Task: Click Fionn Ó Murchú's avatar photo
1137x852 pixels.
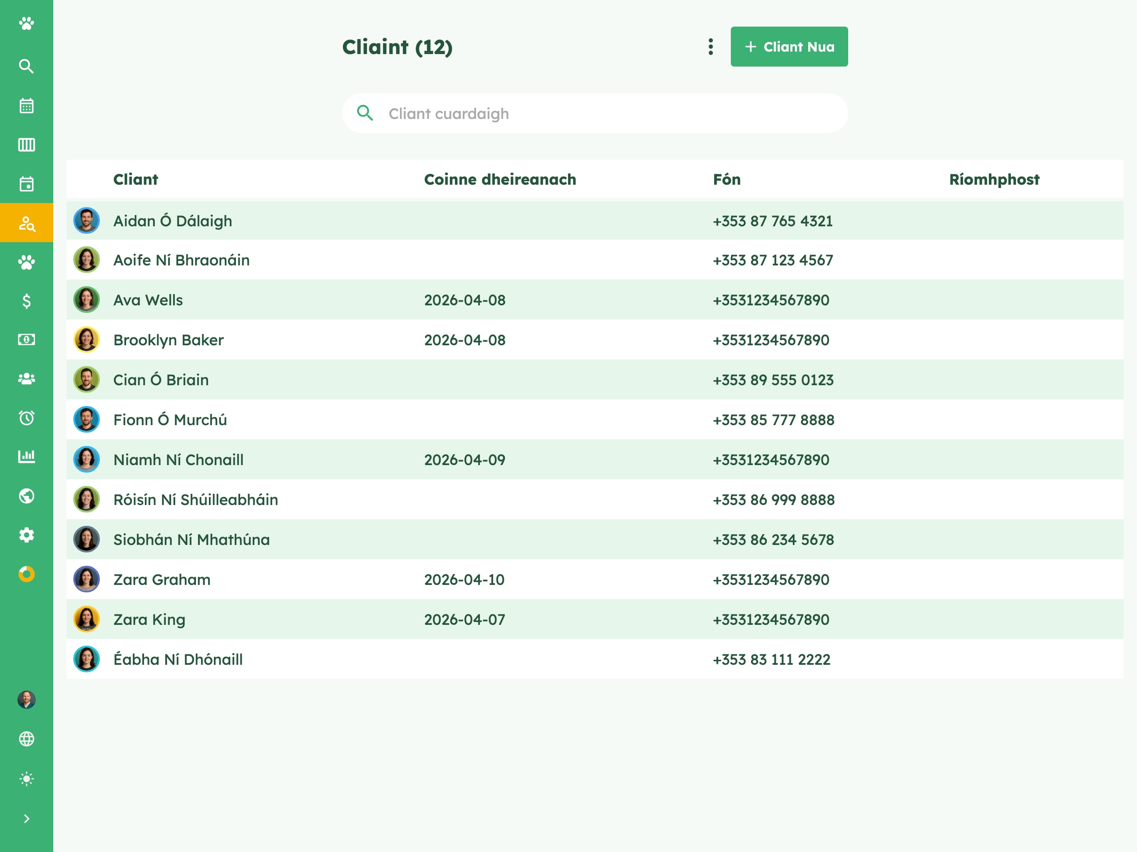Action: tap(86, 420)
